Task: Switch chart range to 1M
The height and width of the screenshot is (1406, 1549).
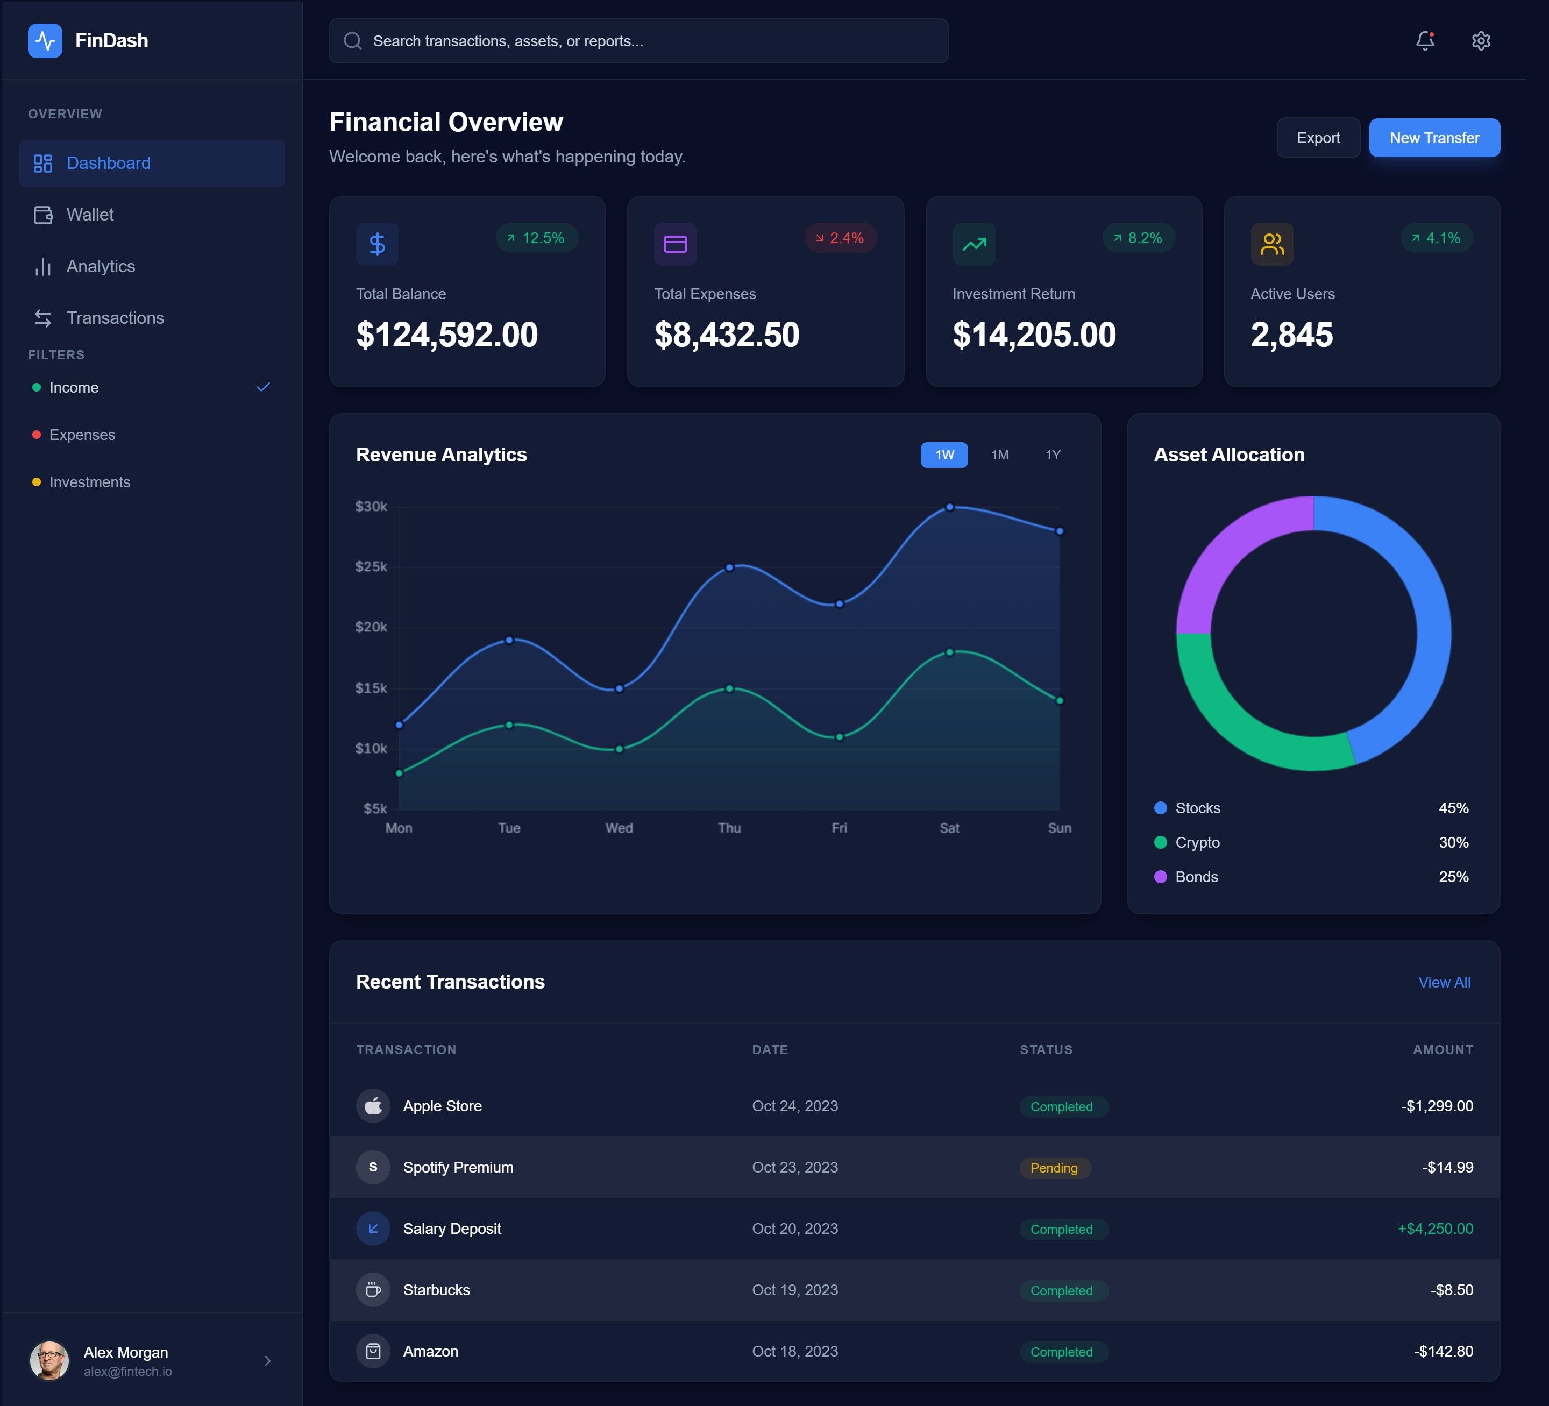Action: 999,455
